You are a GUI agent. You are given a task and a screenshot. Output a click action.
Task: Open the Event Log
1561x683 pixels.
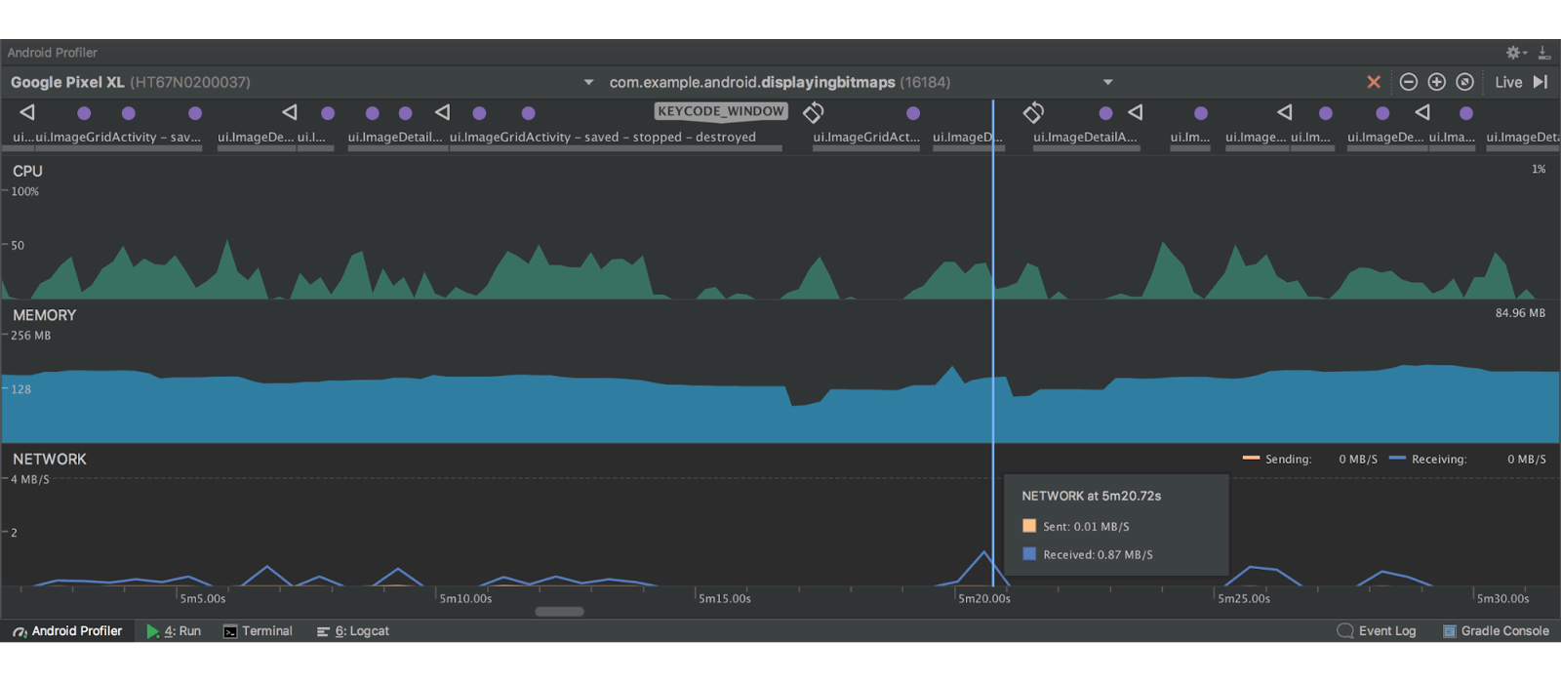point(1377,631)
